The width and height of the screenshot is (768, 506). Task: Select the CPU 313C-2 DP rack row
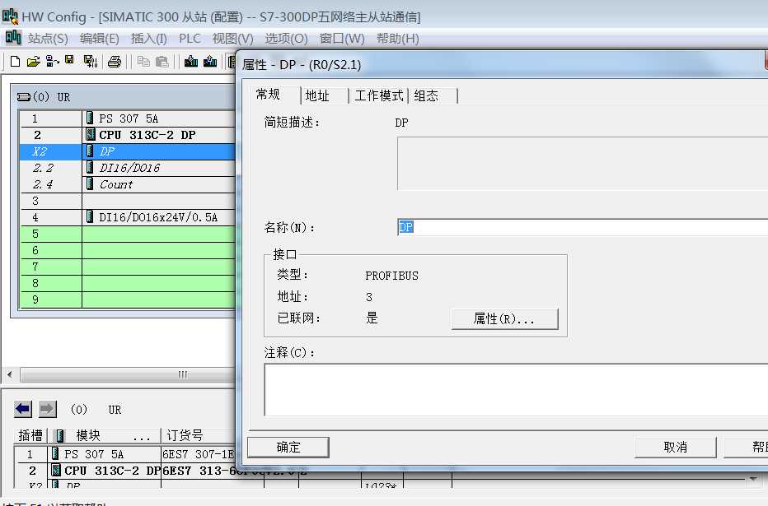128,135
